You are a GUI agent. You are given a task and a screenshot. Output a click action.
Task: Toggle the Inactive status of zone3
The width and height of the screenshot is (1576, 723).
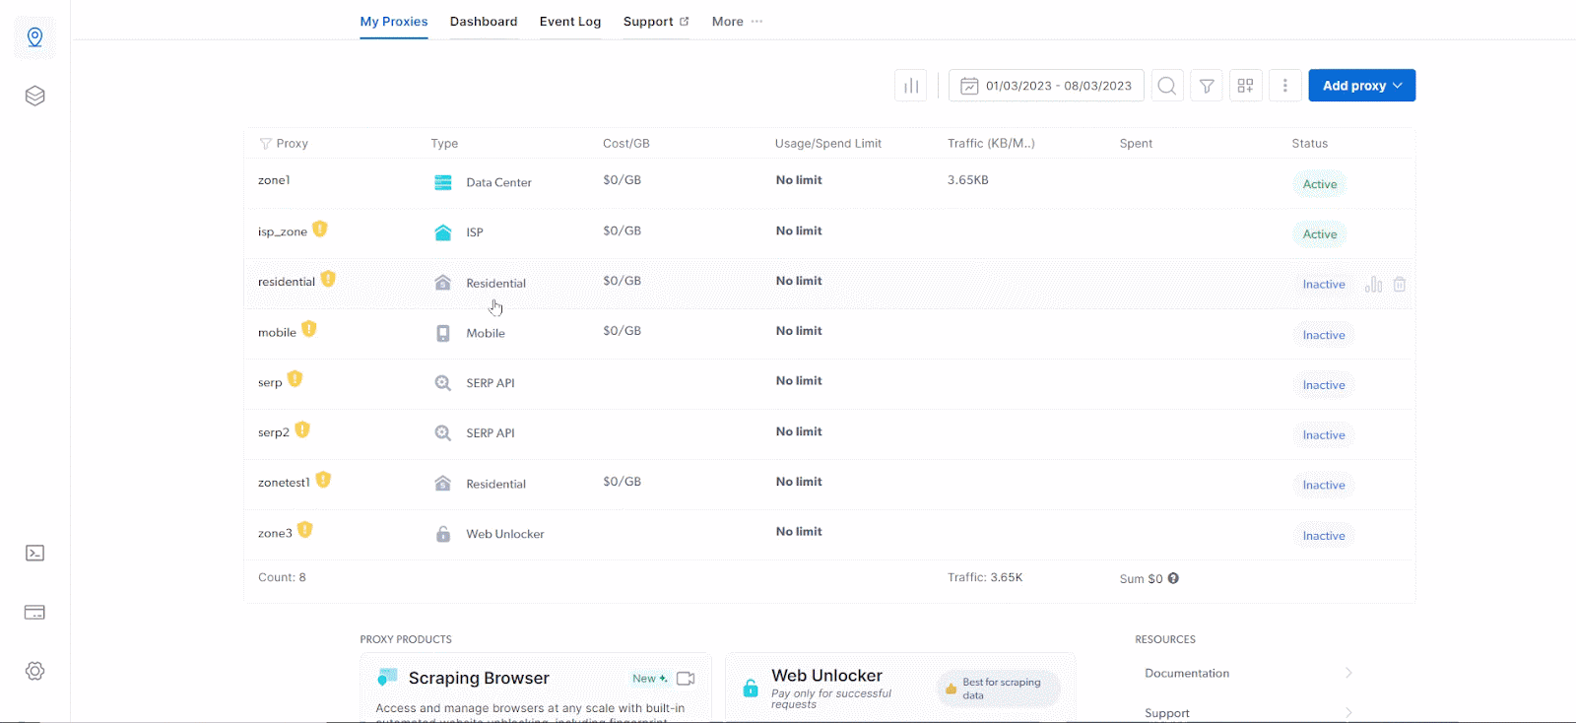coord(1324,536)
